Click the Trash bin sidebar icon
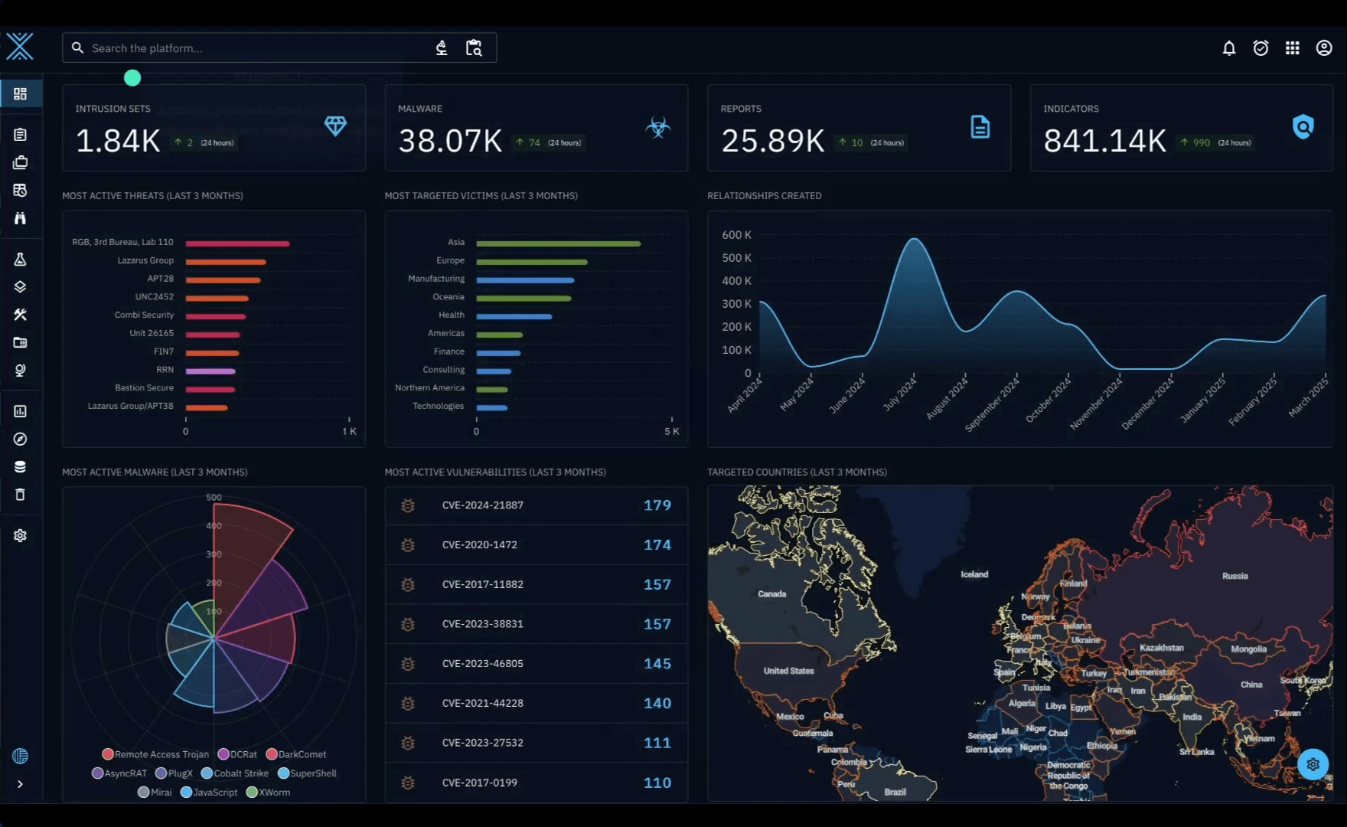Screen dimensions: 1347x827 (x=21, y=495)
